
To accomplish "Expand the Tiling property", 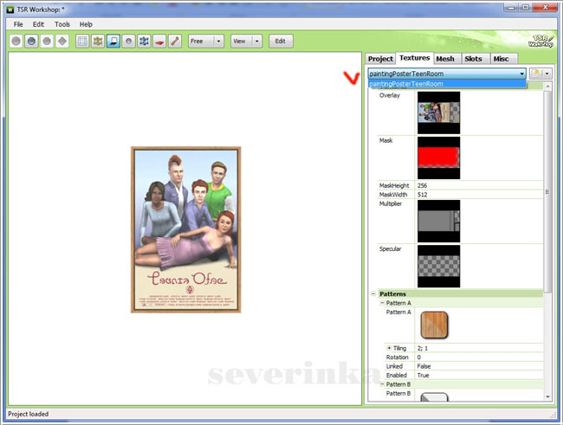I will [390, 348].
